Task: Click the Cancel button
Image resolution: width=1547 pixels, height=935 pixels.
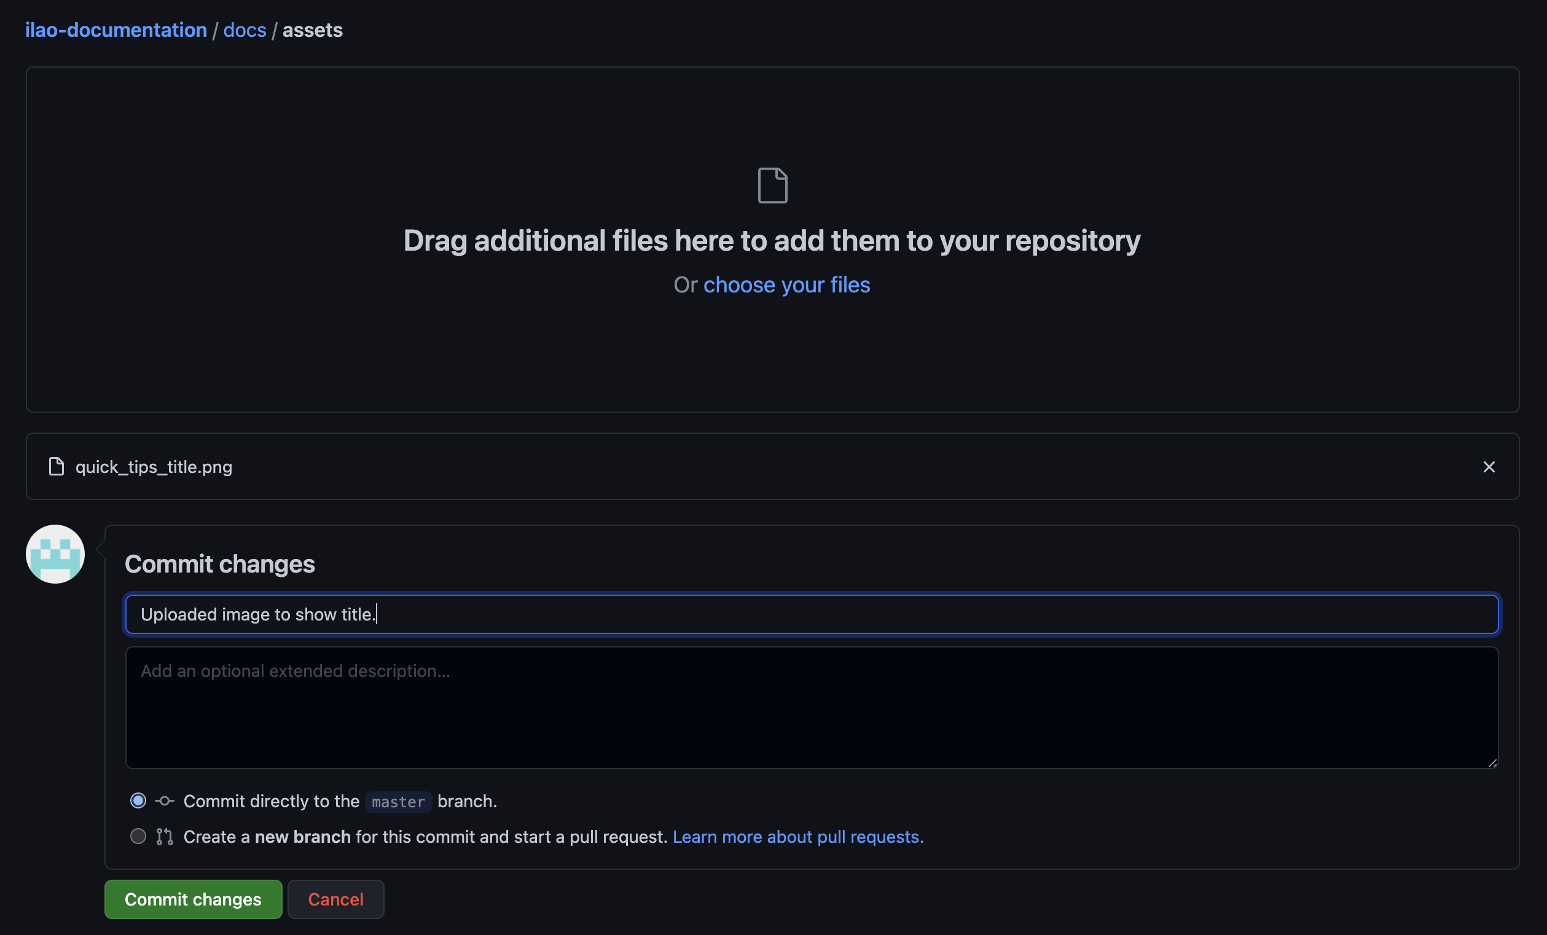Action: click(336, 899)
